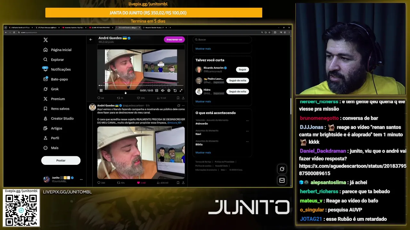Screen dimensions: 410x230
Task: Open the #sincerão trending topic
Action: (x=202, y=123)
